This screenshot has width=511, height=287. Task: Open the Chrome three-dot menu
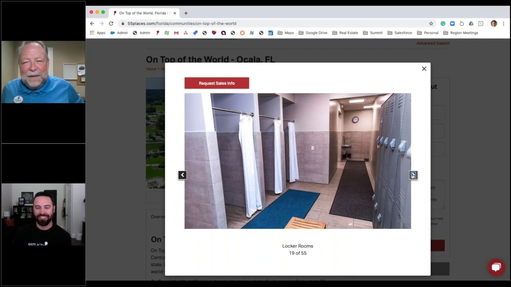click(x=504, y=24)
